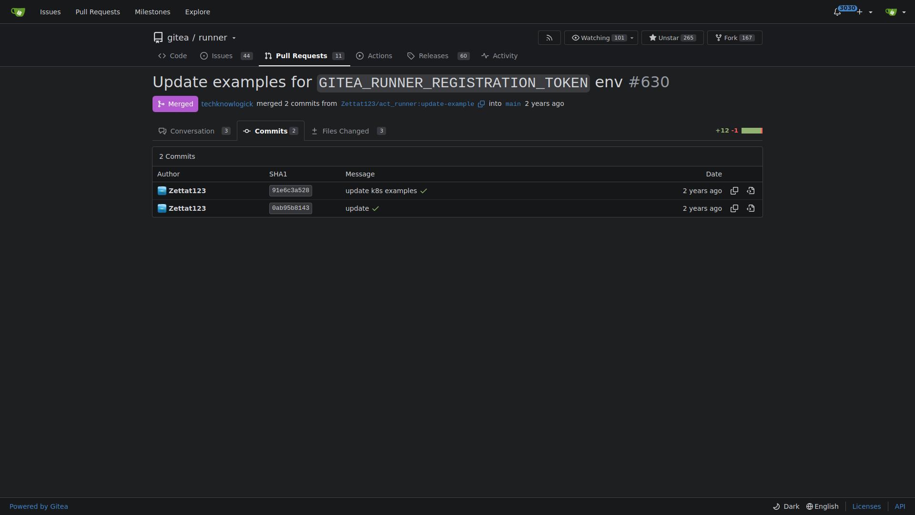915x515 pixels.
Task: Show status check for 'update' commit
Action: coord(376,208)
